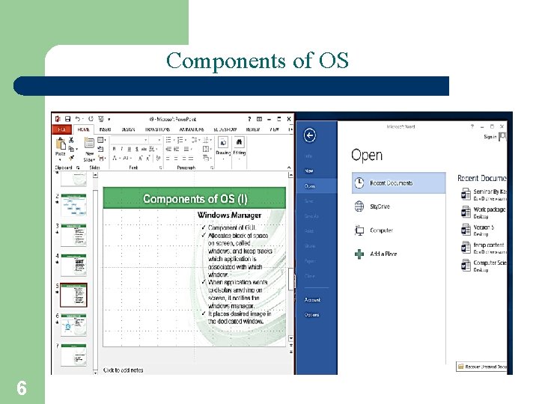539x404 pixels.
Task: Click the Bullets list icon in the Paragraph group
Action: click(x=168, y=140)
